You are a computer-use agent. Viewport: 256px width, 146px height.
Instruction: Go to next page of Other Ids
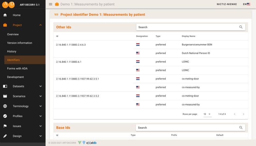click(x=243, y=114)
